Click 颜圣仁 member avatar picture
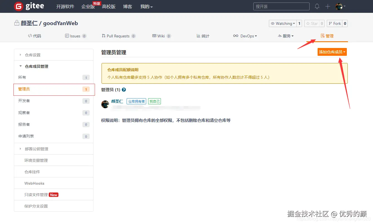 [x=105, y=104]
